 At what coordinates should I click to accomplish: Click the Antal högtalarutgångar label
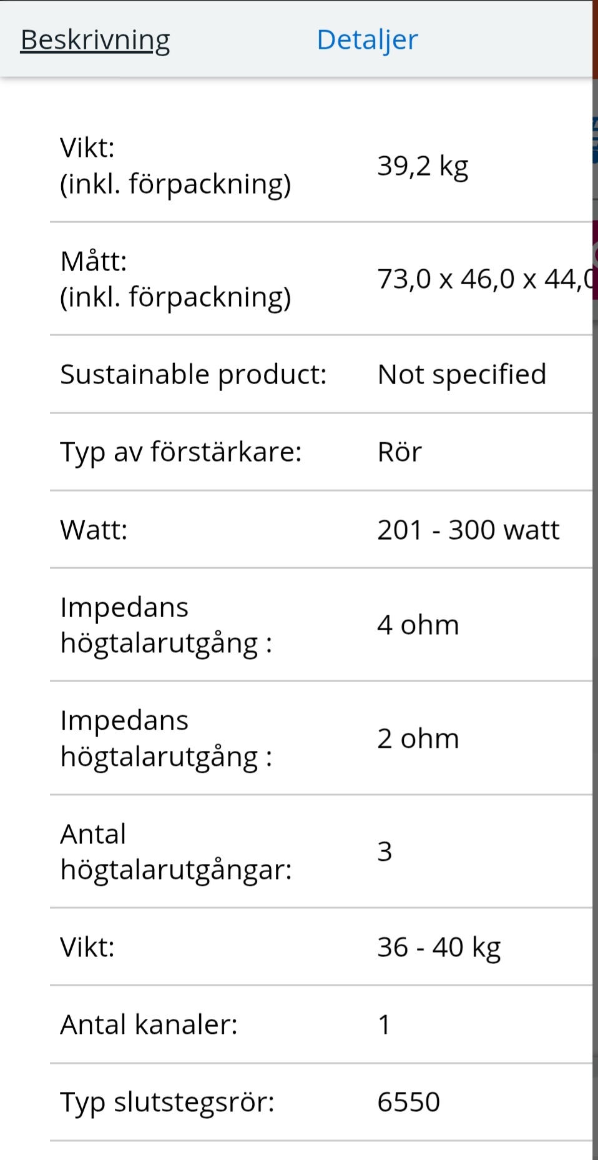(175, 851)
